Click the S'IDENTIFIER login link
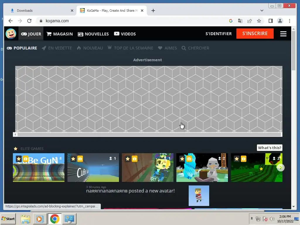This screenshot has height=225, width=300. point(219,34)
